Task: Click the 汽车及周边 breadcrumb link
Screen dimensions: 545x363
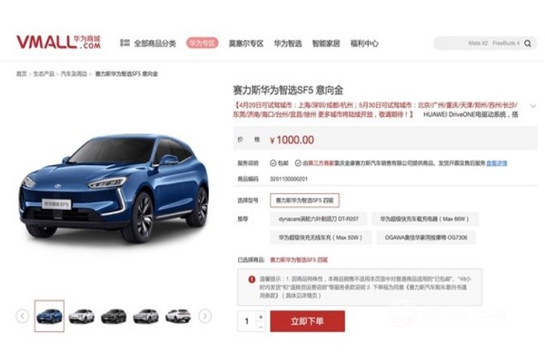Action: [74, 74]
